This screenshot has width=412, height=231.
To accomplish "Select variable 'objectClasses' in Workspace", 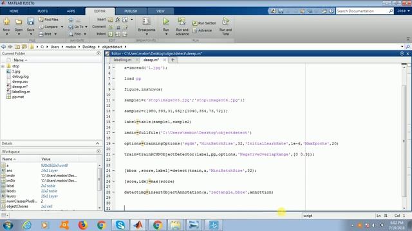I will point(17,207).
